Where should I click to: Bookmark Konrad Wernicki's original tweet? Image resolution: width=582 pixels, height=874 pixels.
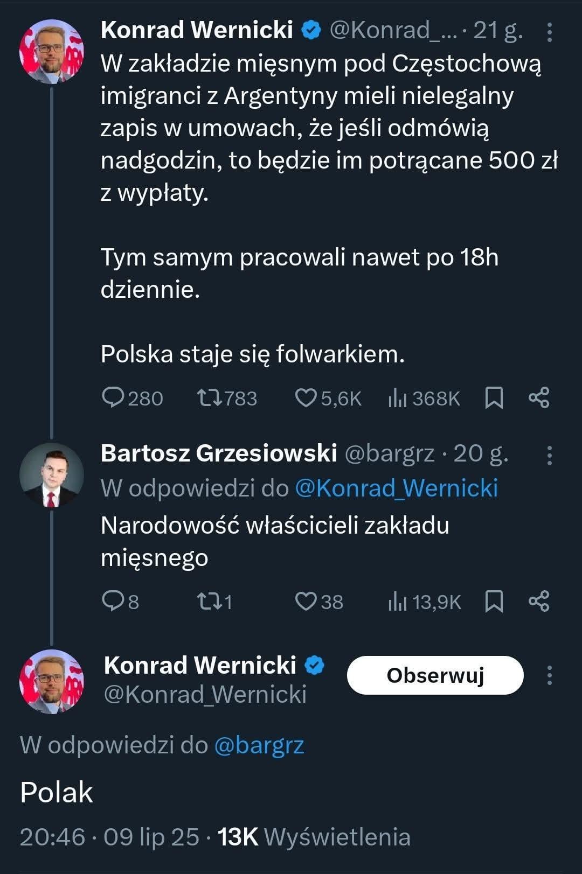(x=494, y=398)
